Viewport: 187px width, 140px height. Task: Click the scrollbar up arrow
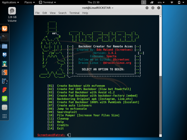click(x=160, y=16)
